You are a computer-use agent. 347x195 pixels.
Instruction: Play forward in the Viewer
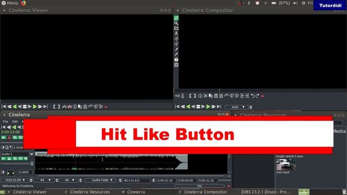click(35, 107)
